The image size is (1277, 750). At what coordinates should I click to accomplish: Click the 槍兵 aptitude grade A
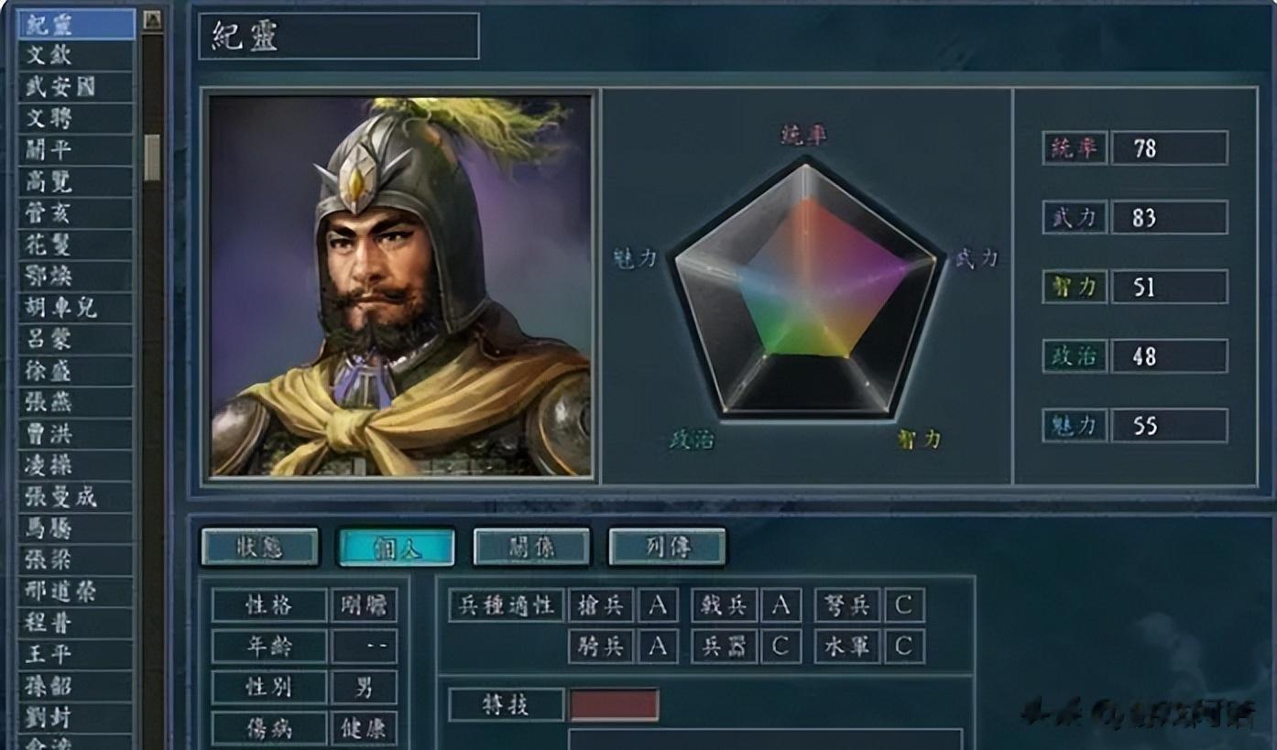pyautogui.click(x=658, y=604)
